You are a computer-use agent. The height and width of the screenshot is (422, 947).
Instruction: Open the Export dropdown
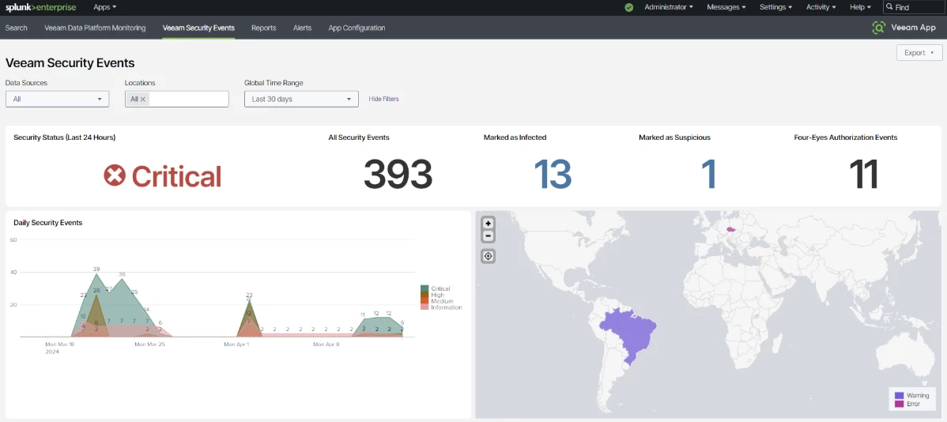[x=919, y=52]
